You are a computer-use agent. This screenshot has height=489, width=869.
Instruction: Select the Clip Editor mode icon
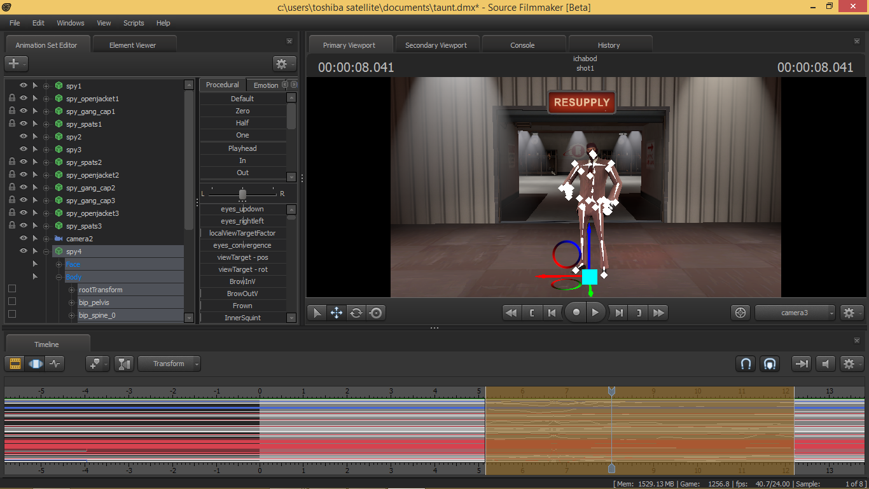(15, 364)
